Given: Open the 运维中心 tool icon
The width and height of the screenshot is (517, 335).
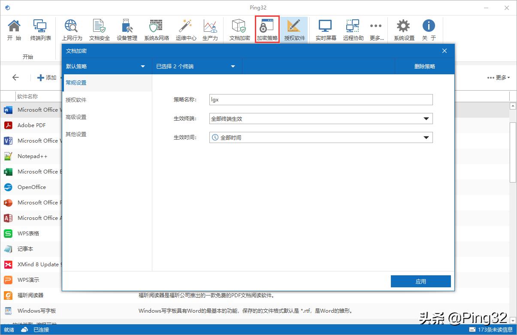Looking at the screenshot, I should coord(186,28).
